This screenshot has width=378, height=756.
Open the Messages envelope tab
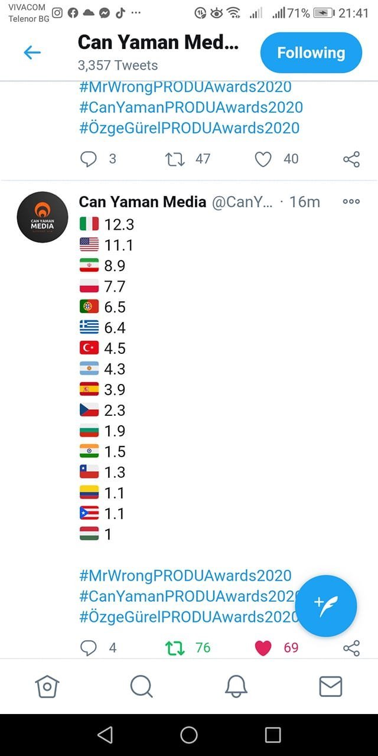pos(330,686)
